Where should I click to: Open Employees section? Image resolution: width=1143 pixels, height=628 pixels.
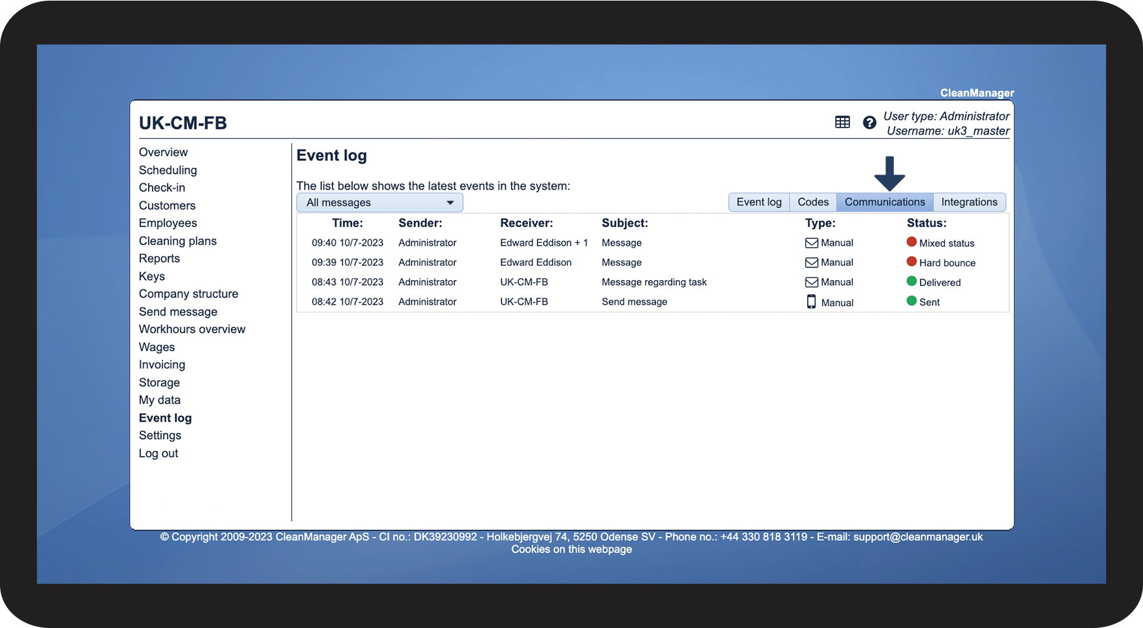(x=168, y=223)
